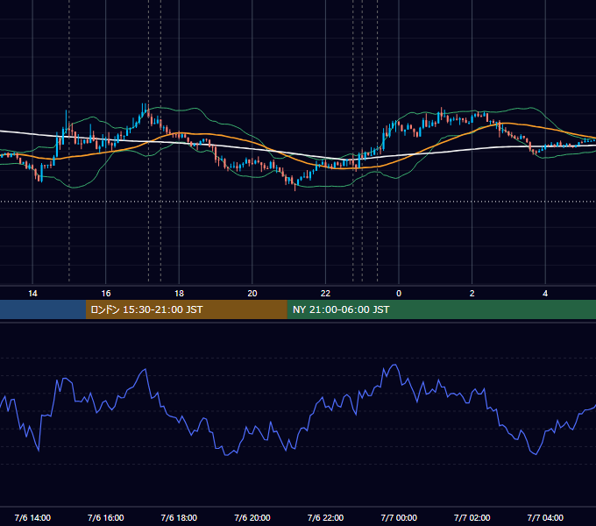The width and height of the screenshot is (596, 526).
Task: Click the 7/7 04:00 time label
Action: point(545,517)
